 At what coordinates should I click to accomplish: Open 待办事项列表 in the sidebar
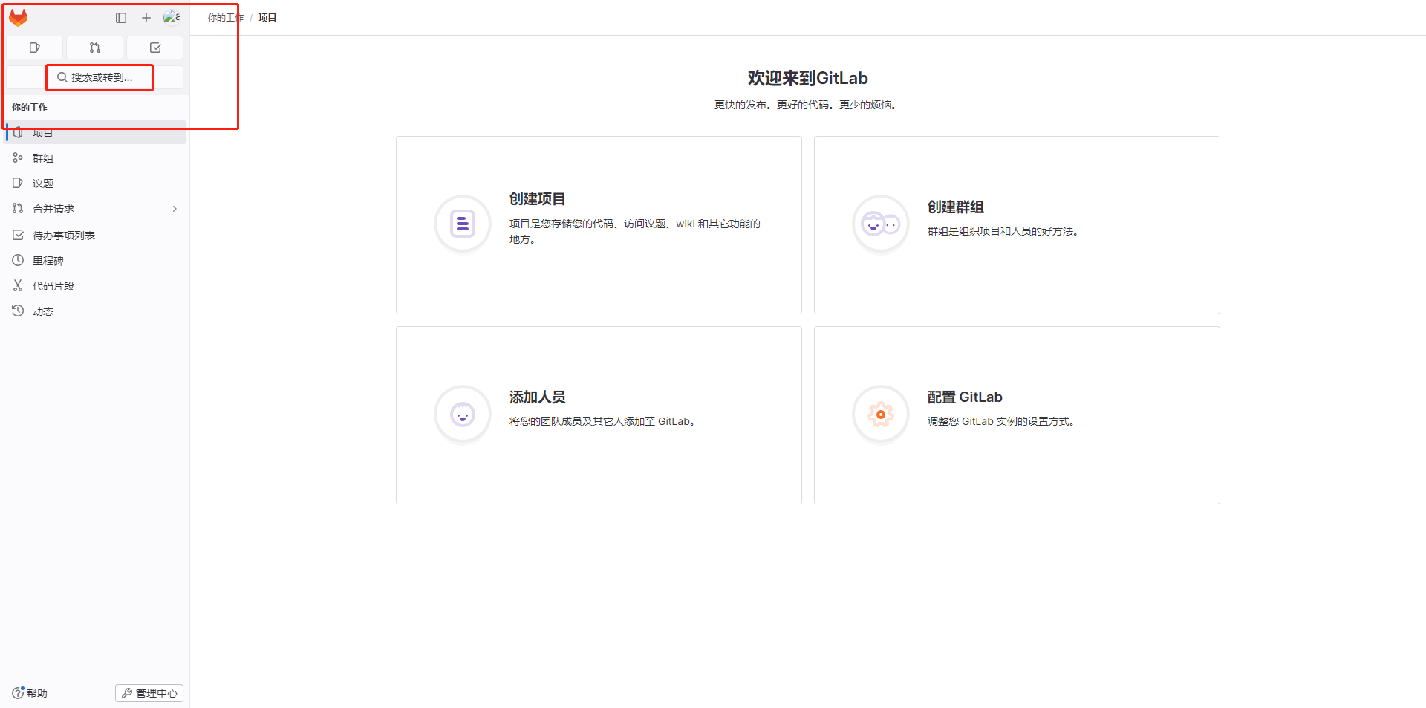96,236
